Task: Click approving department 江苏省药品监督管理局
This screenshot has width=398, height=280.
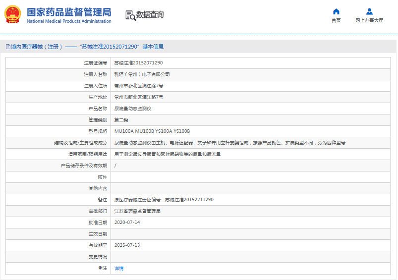Action: [x=137, y=211]
